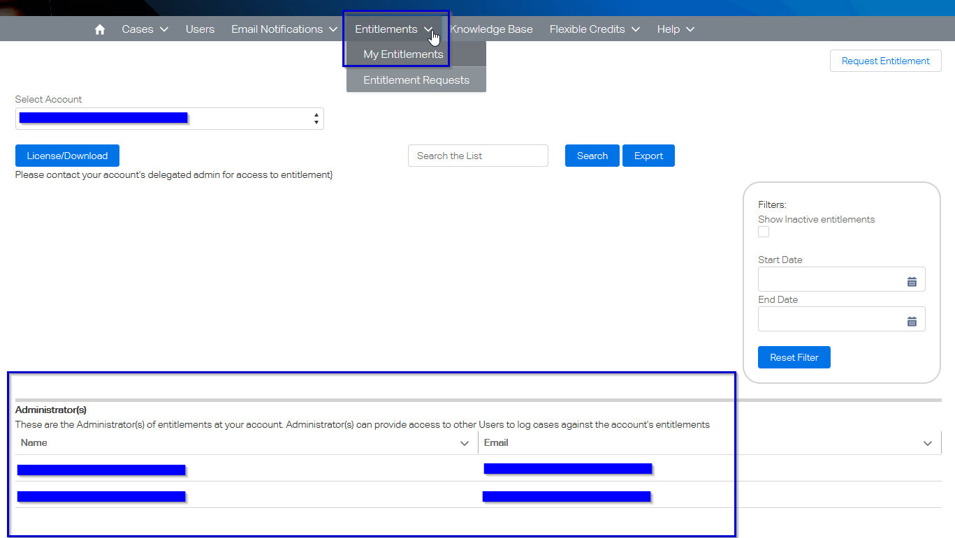Open the Email column sort dropdown

[x=928, y=442]
